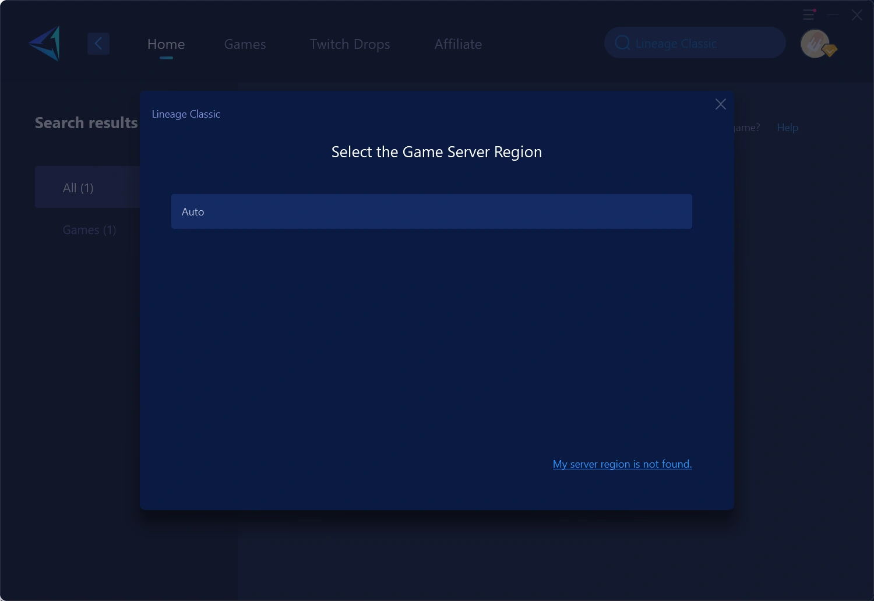Switch to the Home tab
This screenshot has width=874, height=601.
tap(166, 44)
